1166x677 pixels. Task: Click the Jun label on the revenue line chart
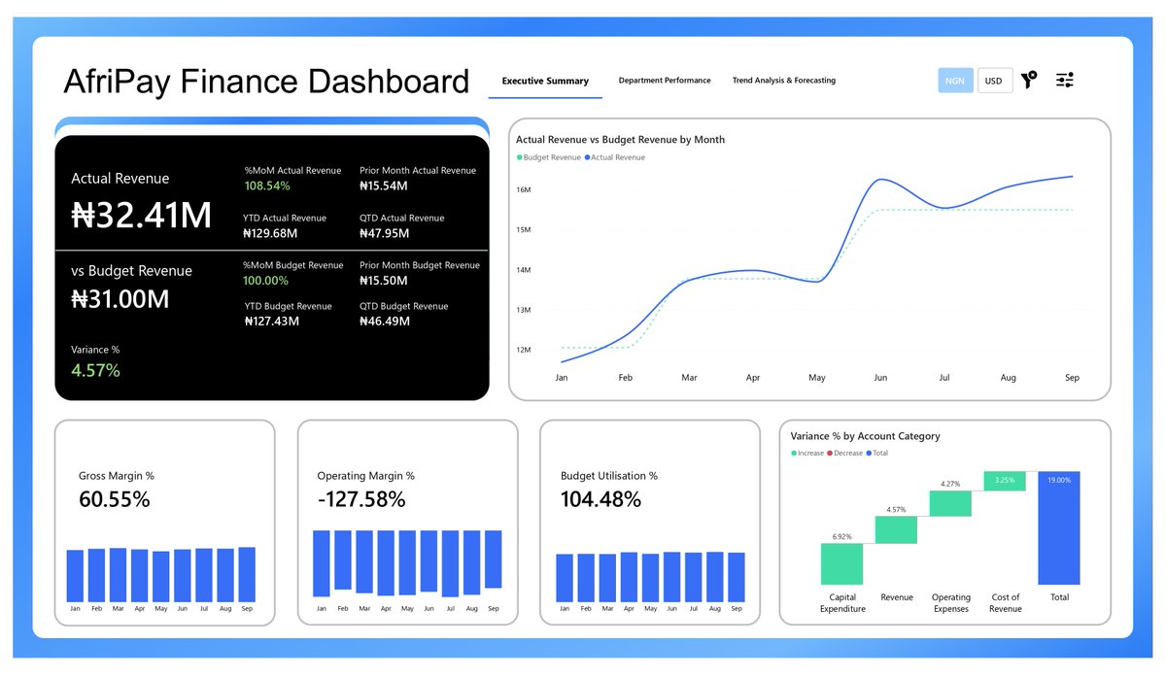coord(880,378)
